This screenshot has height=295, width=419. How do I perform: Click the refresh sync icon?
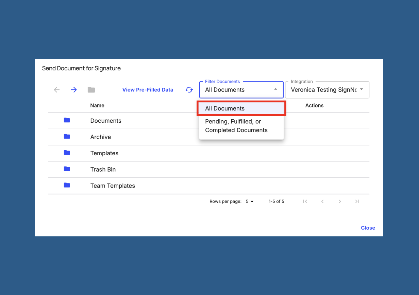[189, 90]
